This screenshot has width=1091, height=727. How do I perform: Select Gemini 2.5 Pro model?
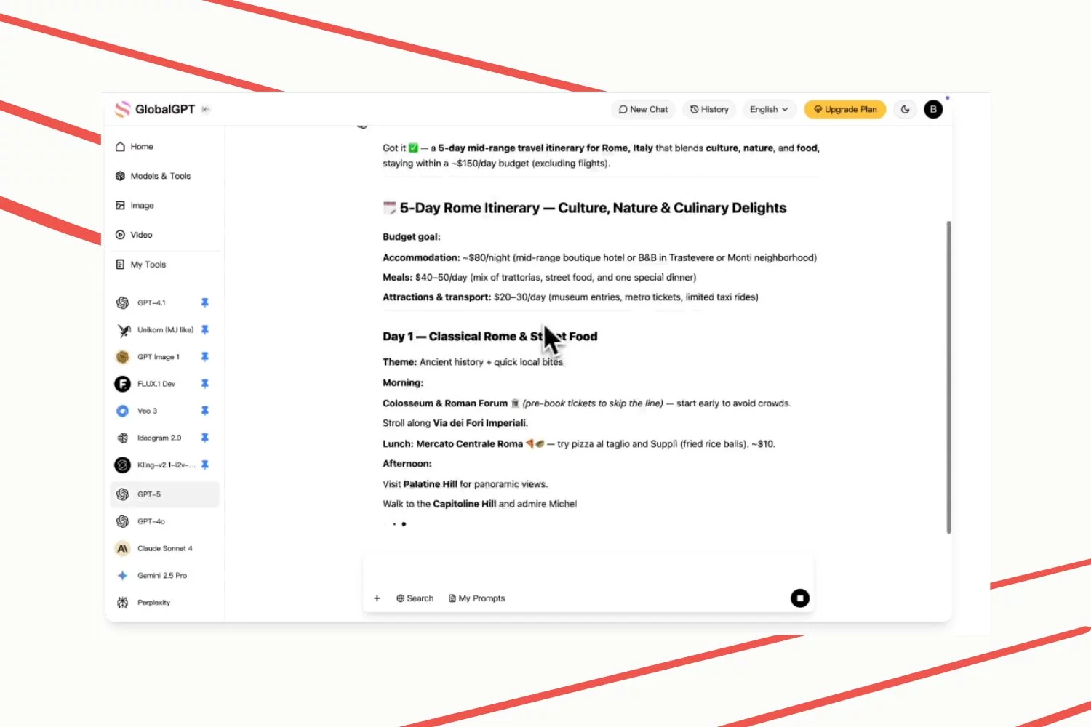coord(161,575)
